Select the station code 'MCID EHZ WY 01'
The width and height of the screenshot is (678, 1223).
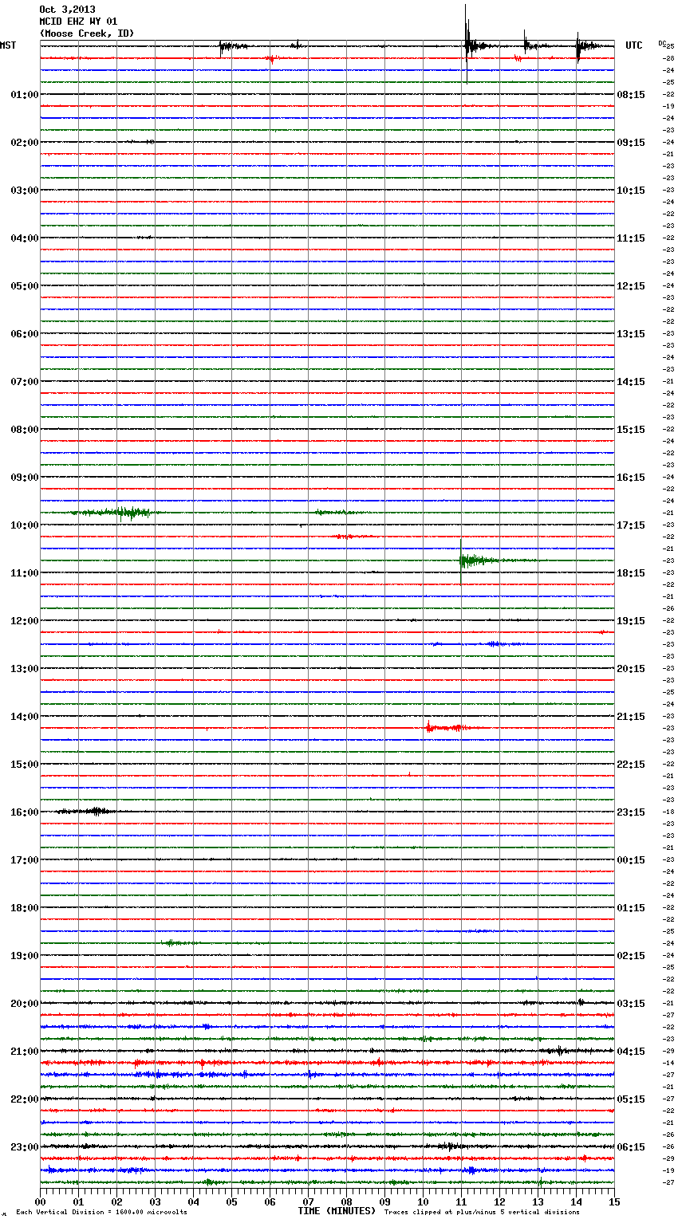[x=78, y=22]
